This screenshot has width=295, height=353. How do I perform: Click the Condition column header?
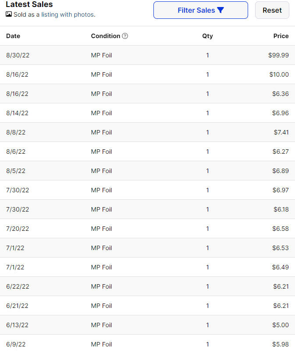click(106, 36)
